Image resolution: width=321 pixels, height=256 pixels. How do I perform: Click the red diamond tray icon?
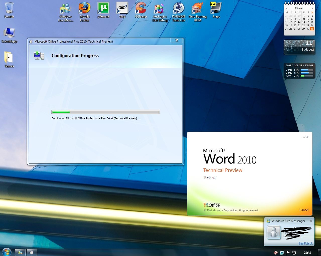pyautogui.click(x=276, y=253)
